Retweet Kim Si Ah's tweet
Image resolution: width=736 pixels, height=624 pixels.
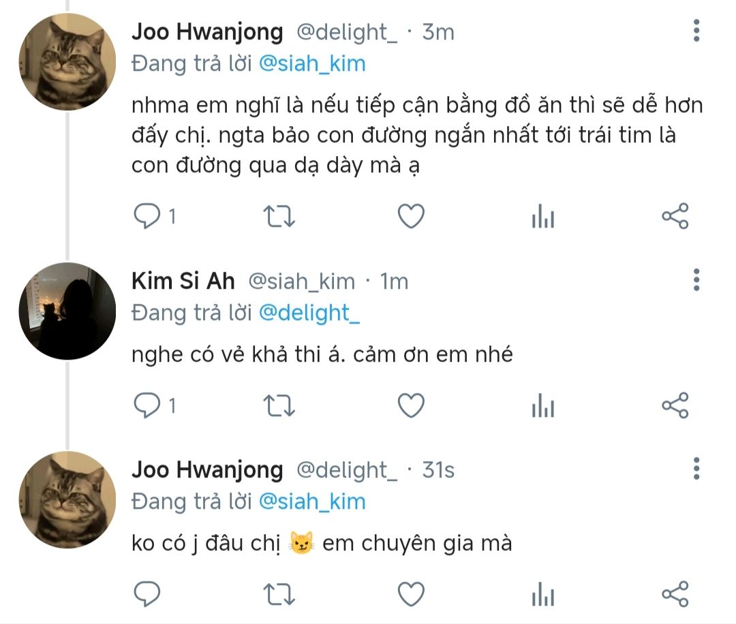coord(278,406)
